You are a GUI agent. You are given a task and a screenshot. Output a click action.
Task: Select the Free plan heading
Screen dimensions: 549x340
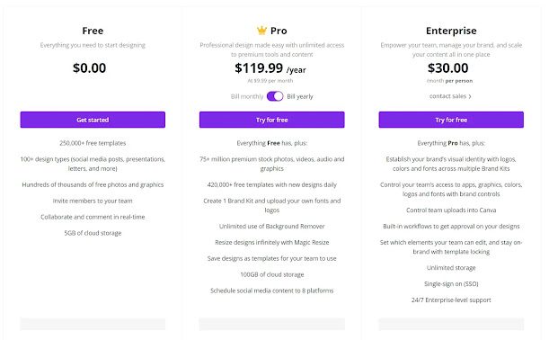[93, 31]
